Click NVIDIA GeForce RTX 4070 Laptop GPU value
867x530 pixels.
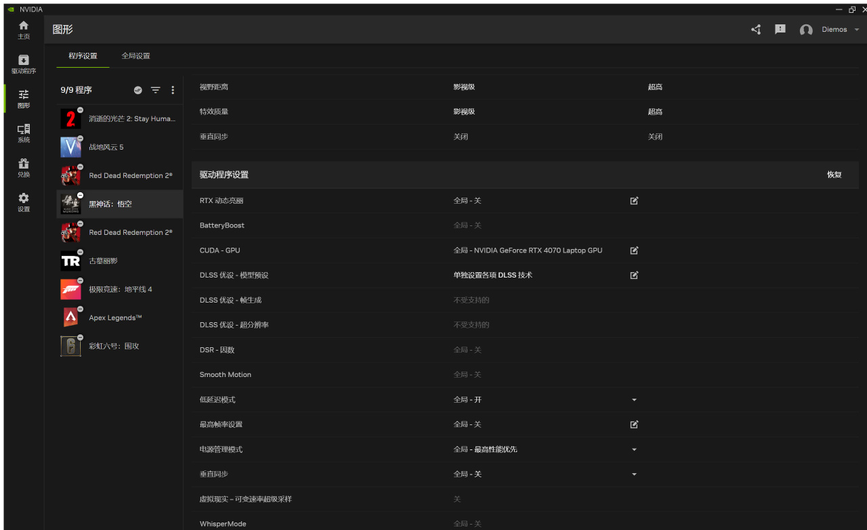538,250
